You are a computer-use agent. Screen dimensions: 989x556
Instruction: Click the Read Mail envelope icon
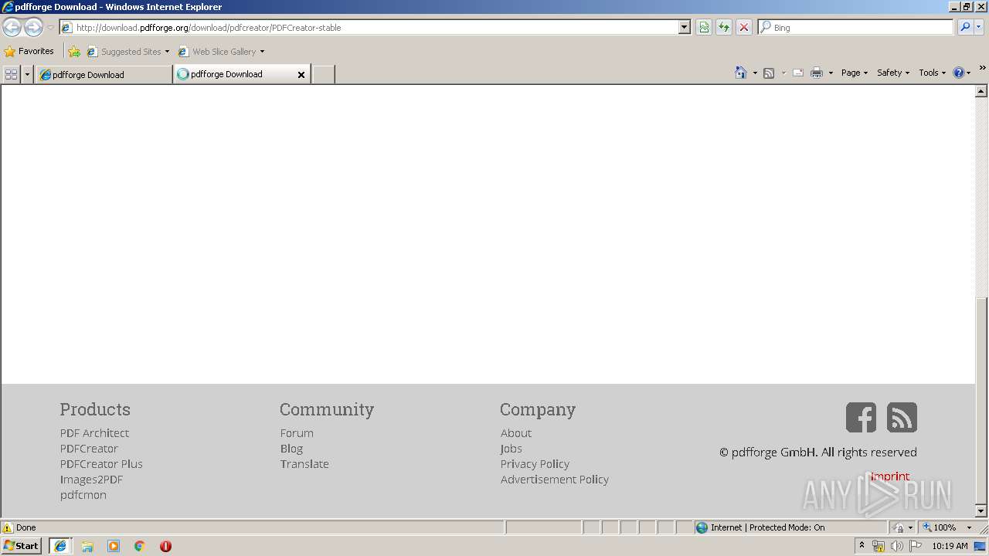pos(798,73)
